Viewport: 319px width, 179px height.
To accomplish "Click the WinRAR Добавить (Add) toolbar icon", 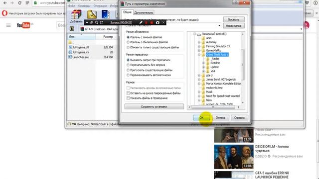I will [76, 15].
